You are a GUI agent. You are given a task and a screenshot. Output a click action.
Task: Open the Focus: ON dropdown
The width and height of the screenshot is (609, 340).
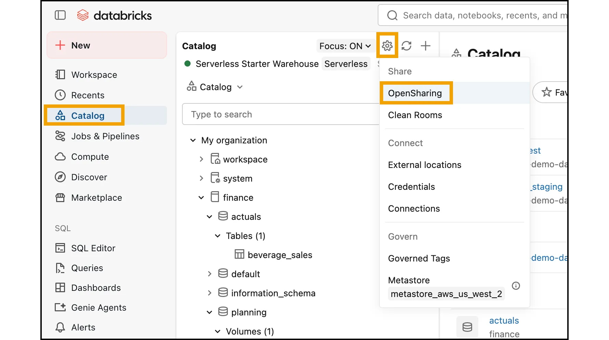click(x=345, y=46)
